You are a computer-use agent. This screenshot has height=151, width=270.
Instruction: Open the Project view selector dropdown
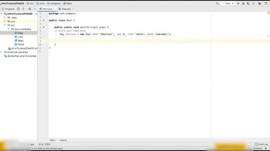[x=8, y=9]
